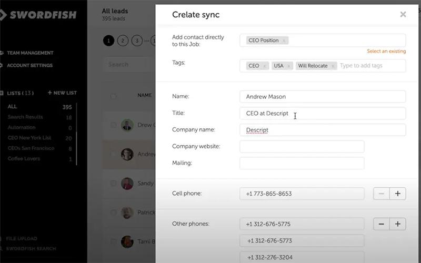Viewport: 421px width, 263px height.
Task: Remove the CEO tag
Action: (264, 66)
